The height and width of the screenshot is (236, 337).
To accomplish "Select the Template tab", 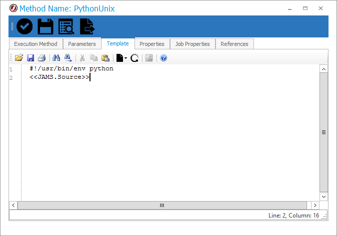I will (x=118, y=43).
